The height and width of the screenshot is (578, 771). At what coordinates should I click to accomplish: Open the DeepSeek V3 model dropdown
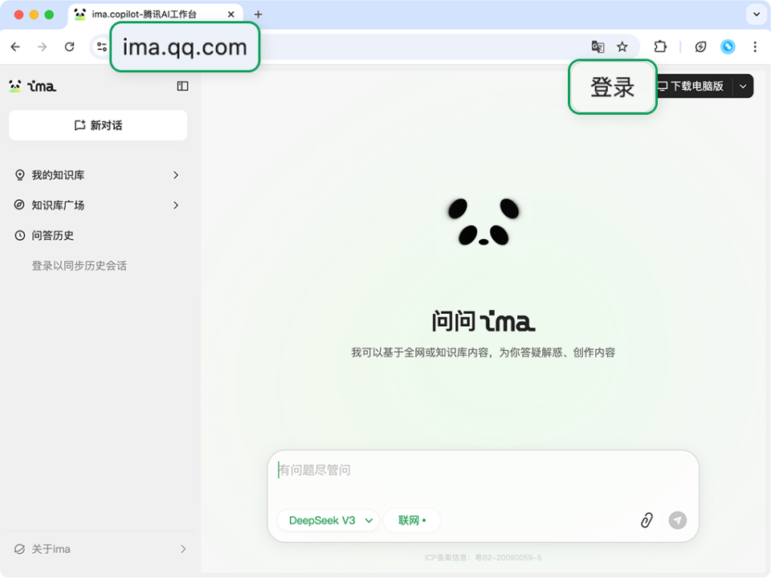(328, 520)
